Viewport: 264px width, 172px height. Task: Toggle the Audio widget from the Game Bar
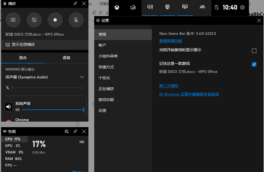pos(150,7)
